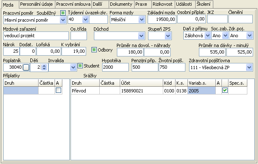Open the Pracovní smlouva tab

[x=73, y=4]
